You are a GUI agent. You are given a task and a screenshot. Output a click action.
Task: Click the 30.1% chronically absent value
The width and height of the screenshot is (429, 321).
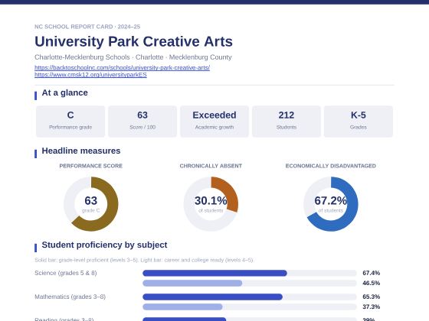(x=211, y=200)
